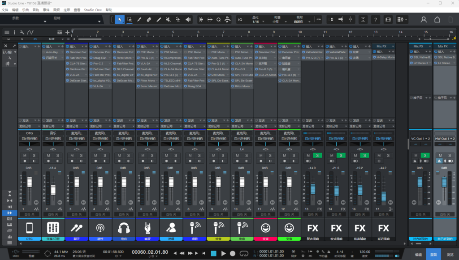Click the add track plus icon

coord(67,32)
